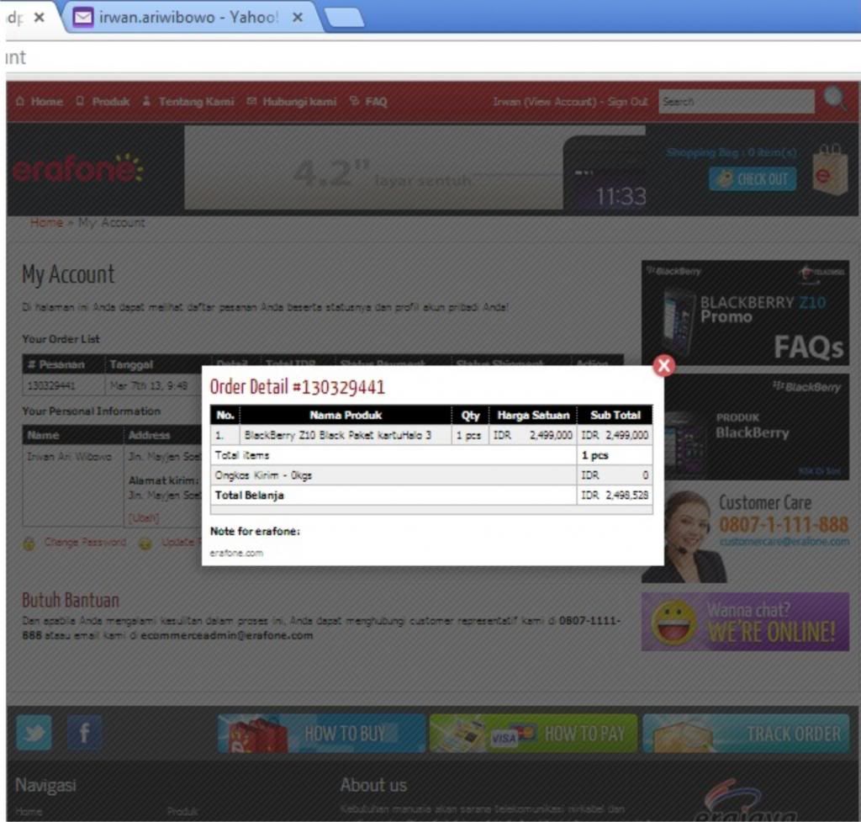Click the Shopping Bag 0 item(s) text
The height and width of the screenshot is (822, 861).
click(732, 153)
